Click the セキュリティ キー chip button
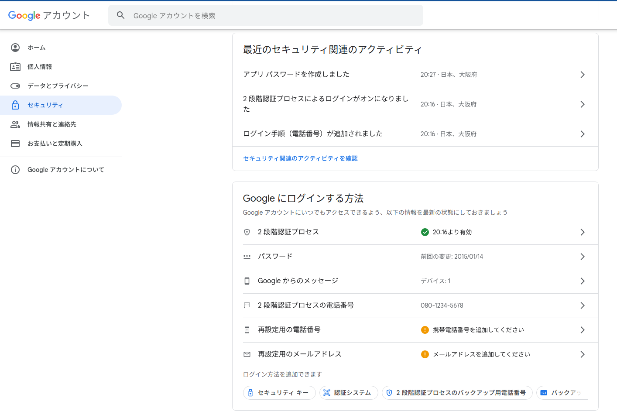The height and width of the screenshot is (415, 617). (279, 393)
